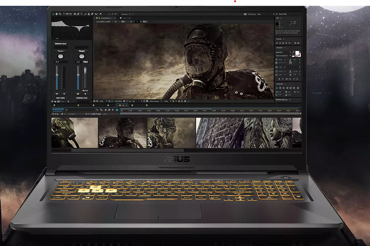370x246 pixels.
Task: Toggle All Caps in Character panel
Action: 287,79
